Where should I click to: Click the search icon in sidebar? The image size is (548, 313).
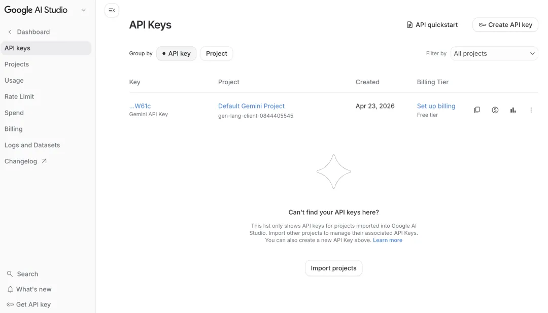coord(10,274)
